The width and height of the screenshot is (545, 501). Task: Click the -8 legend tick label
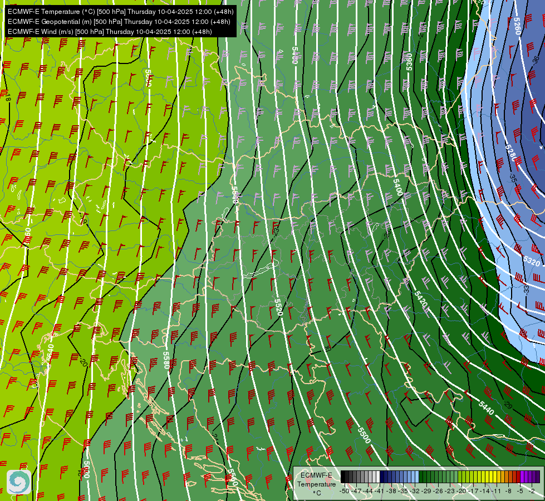[508, 492]
